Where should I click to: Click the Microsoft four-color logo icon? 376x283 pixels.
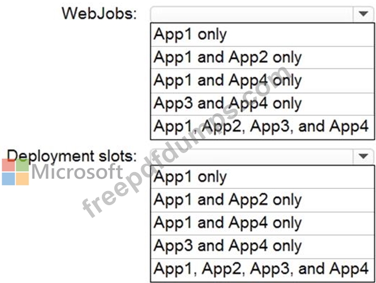click(15, 171)
